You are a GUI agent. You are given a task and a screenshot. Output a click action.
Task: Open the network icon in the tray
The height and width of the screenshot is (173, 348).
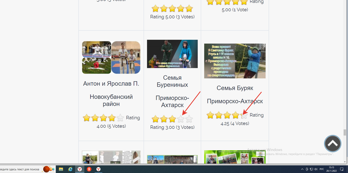click(311, 169)
